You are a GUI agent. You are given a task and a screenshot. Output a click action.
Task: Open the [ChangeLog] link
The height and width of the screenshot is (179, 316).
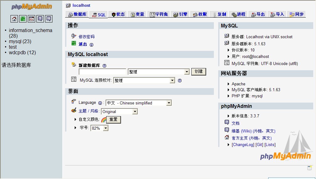pyautogui.click(x=243, y=144)
